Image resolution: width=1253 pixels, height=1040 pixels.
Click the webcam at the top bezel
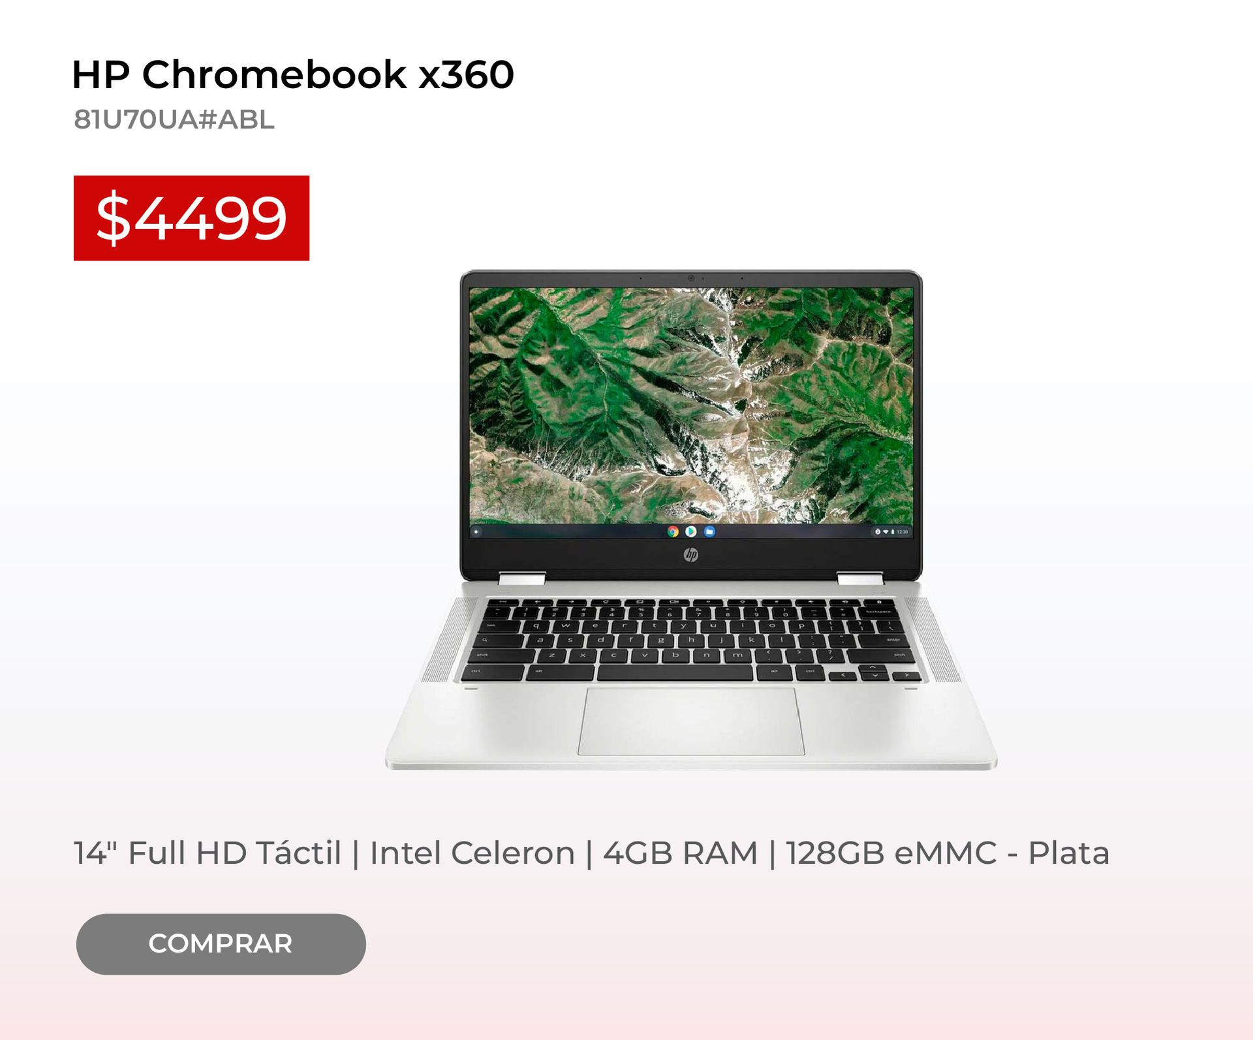point(691,278)
